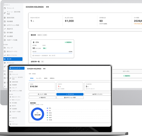The height and width of the screenshot is (136, 142).
Task: Switch to the トレーダー tab on laptop
Action: pyautogui.click(x=39, y=78)
